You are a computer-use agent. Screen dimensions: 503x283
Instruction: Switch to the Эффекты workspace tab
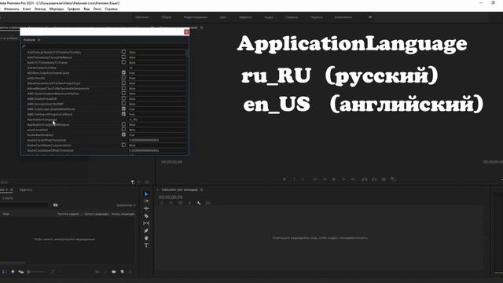pos(245,17)
